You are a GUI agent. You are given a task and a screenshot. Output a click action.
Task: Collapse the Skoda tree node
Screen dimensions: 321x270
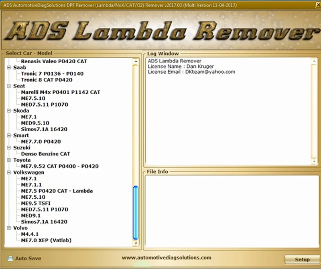[x=9, y=111]
